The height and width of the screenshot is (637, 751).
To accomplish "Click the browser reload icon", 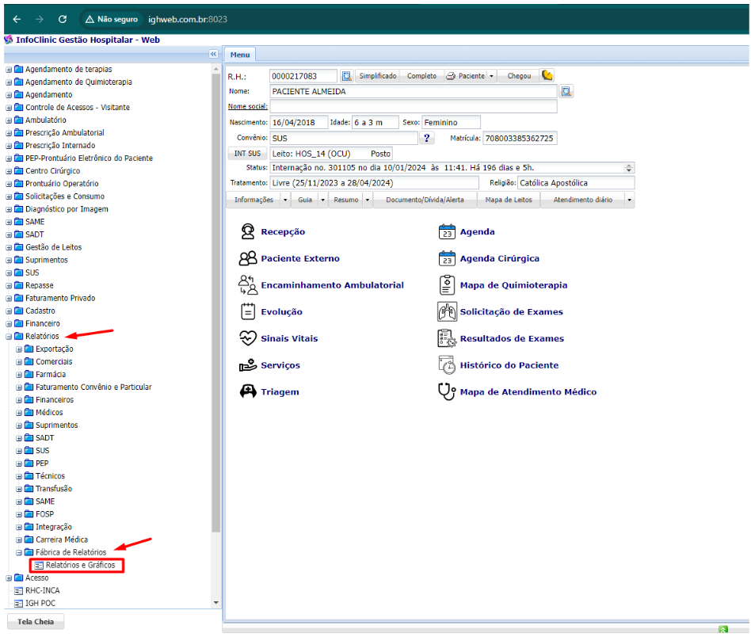I will pos(63,19).
